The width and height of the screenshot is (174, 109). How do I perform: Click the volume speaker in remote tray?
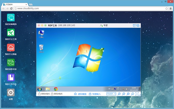[x=127, y=89]
